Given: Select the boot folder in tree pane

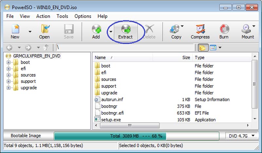Looking at the screenshot, I should [x=25, y=62].
